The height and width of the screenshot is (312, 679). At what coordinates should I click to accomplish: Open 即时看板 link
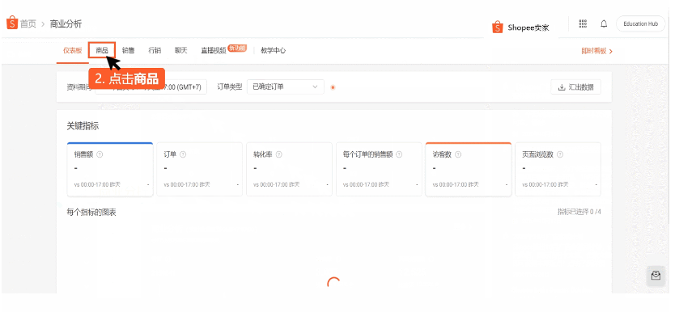coord(596,51)
